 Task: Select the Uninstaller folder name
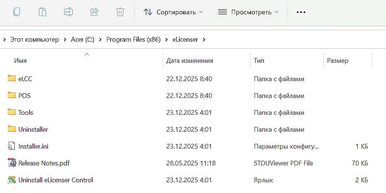(33, 130)
